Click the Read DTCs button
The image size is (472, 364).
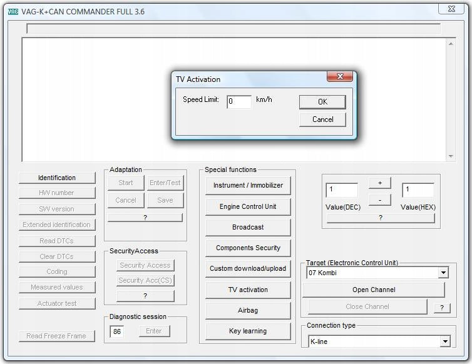(57, 241)
